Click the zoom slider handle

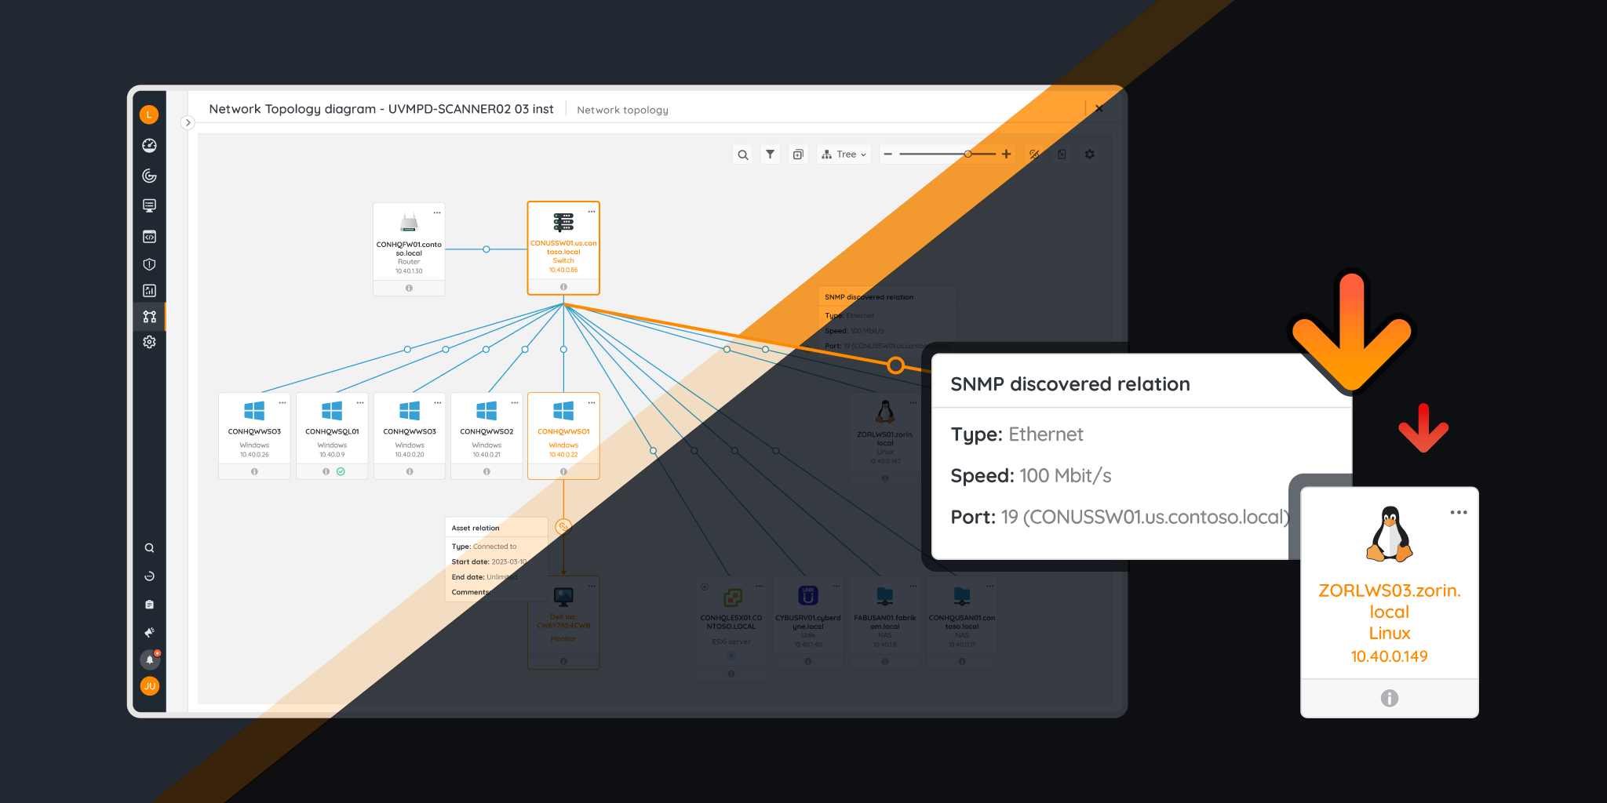click(x=968, y=154)
